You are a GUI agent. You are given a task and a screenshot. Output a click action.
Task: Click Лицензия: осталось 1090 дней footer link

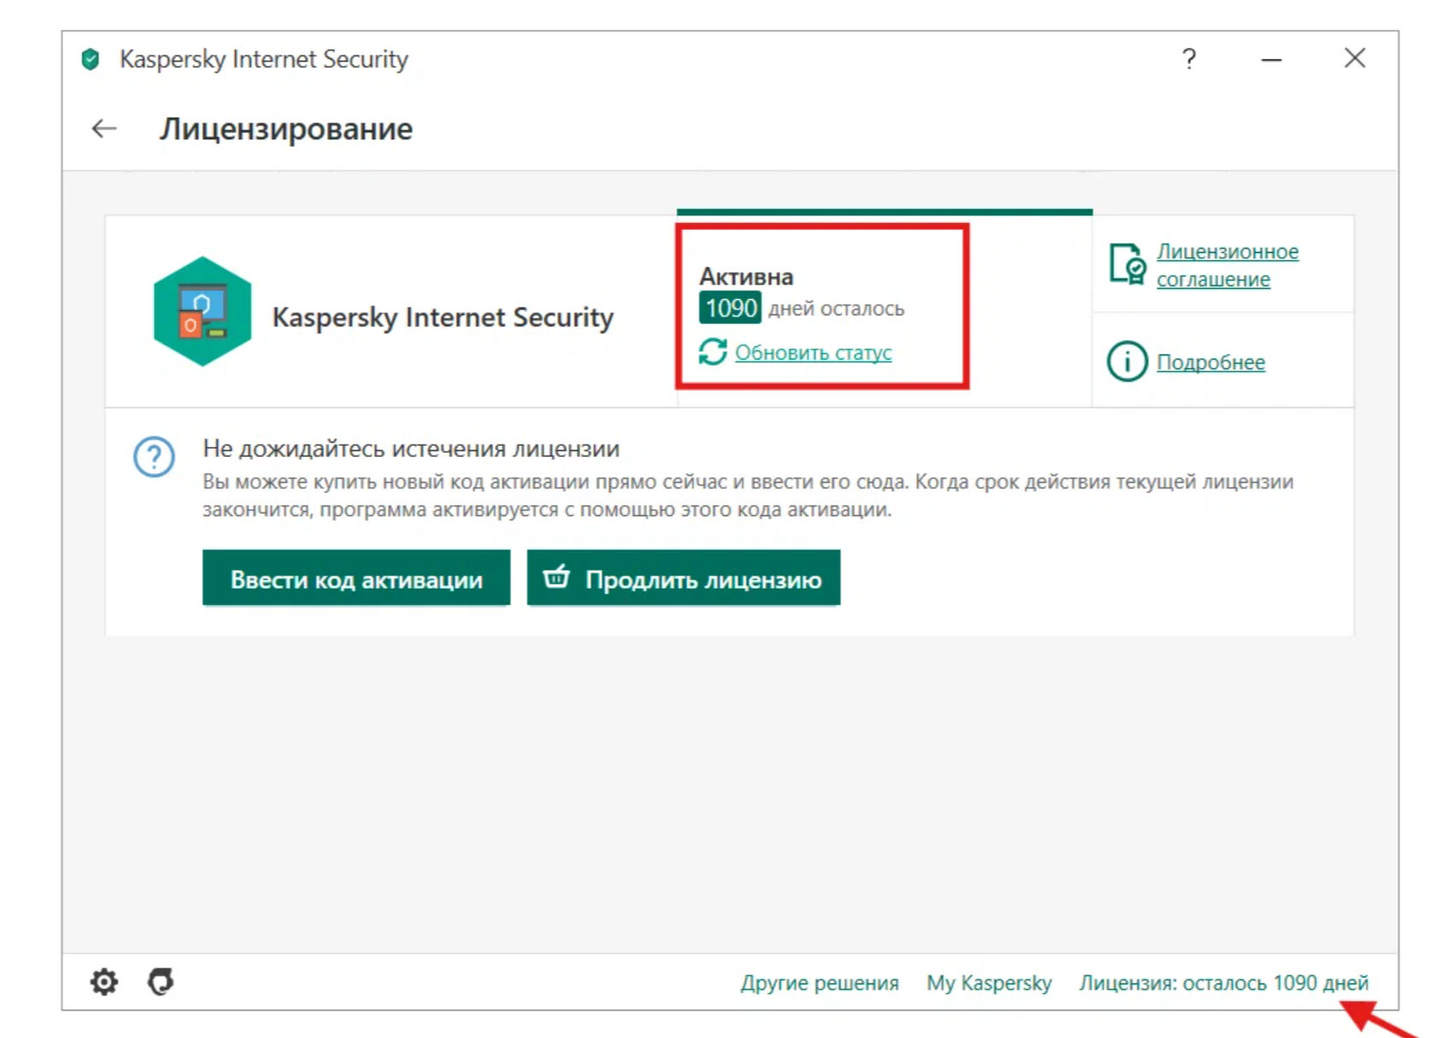tap(1224, 982)
